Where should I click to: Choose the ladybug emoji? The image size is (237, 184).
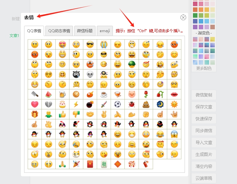pos(132,104)
